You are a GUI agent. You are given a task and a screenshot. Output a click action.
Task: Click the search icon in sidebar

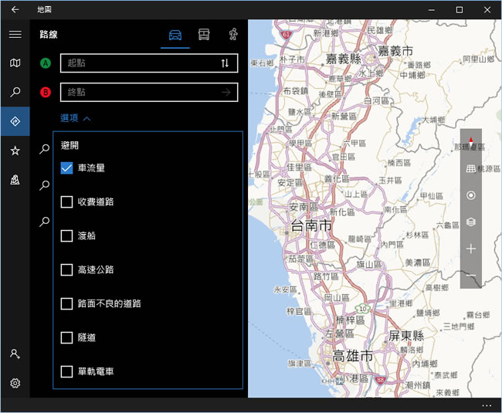pos(15,93)
